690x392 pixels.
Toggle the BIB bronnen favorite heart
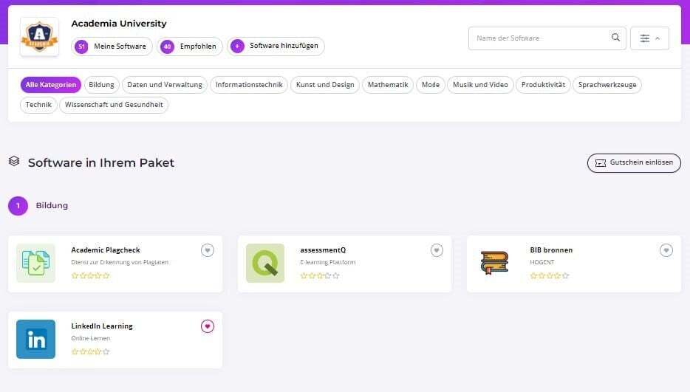coord(666,250)
